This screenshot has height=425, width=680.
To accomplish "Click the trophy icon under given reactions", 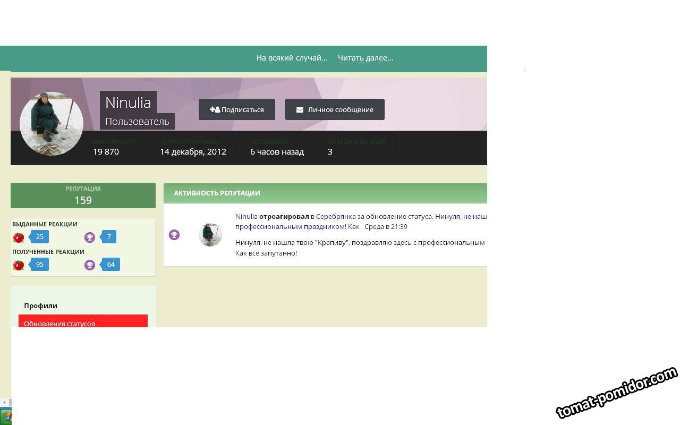I will click(90, 237).
